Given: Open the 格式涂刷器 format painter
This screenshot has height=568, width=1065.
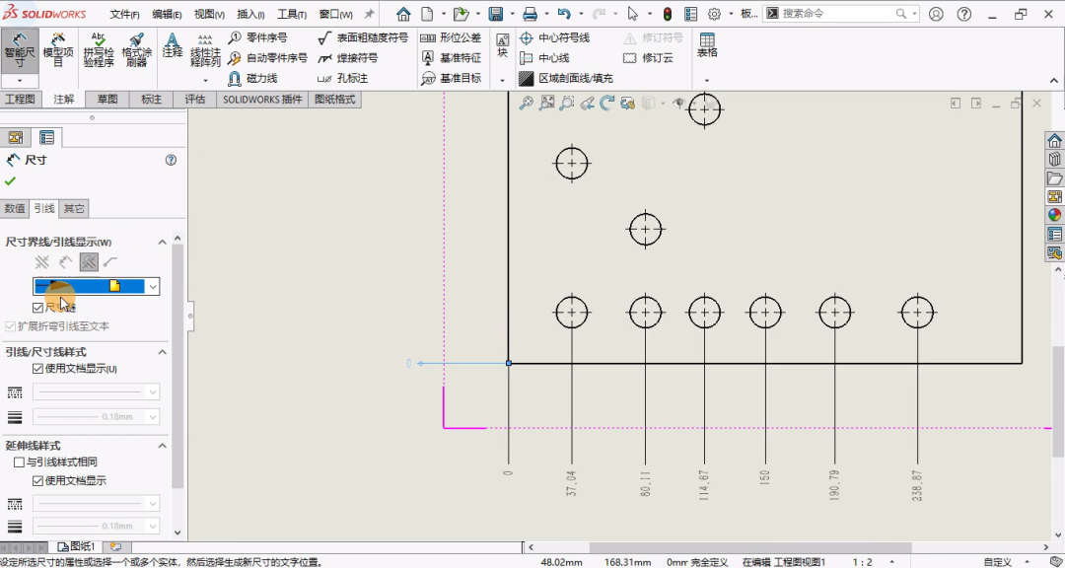Looking at the screenshot, I should [137, 49].
